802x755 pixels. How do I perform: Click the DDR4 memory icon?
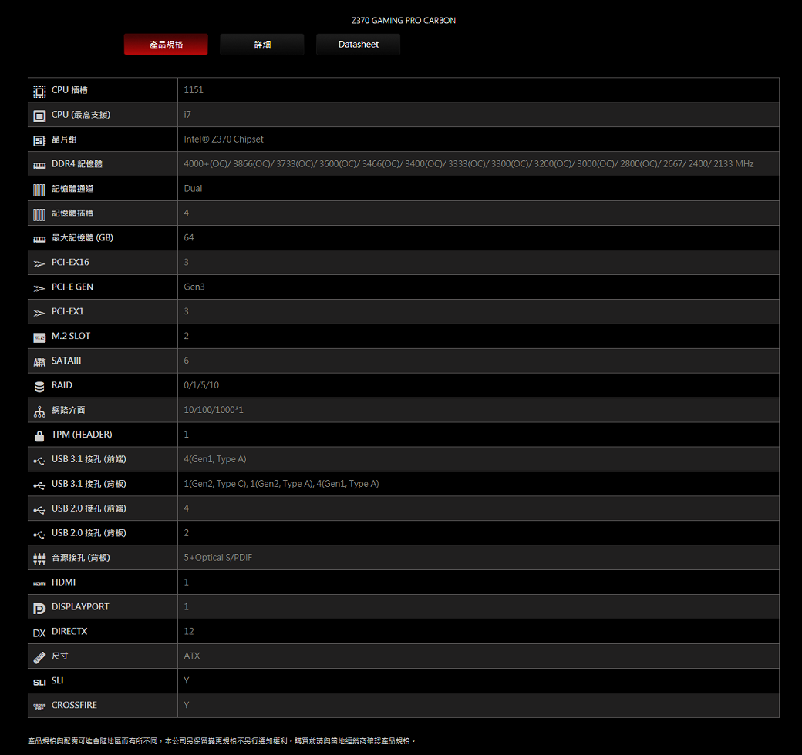click(39, 164)
